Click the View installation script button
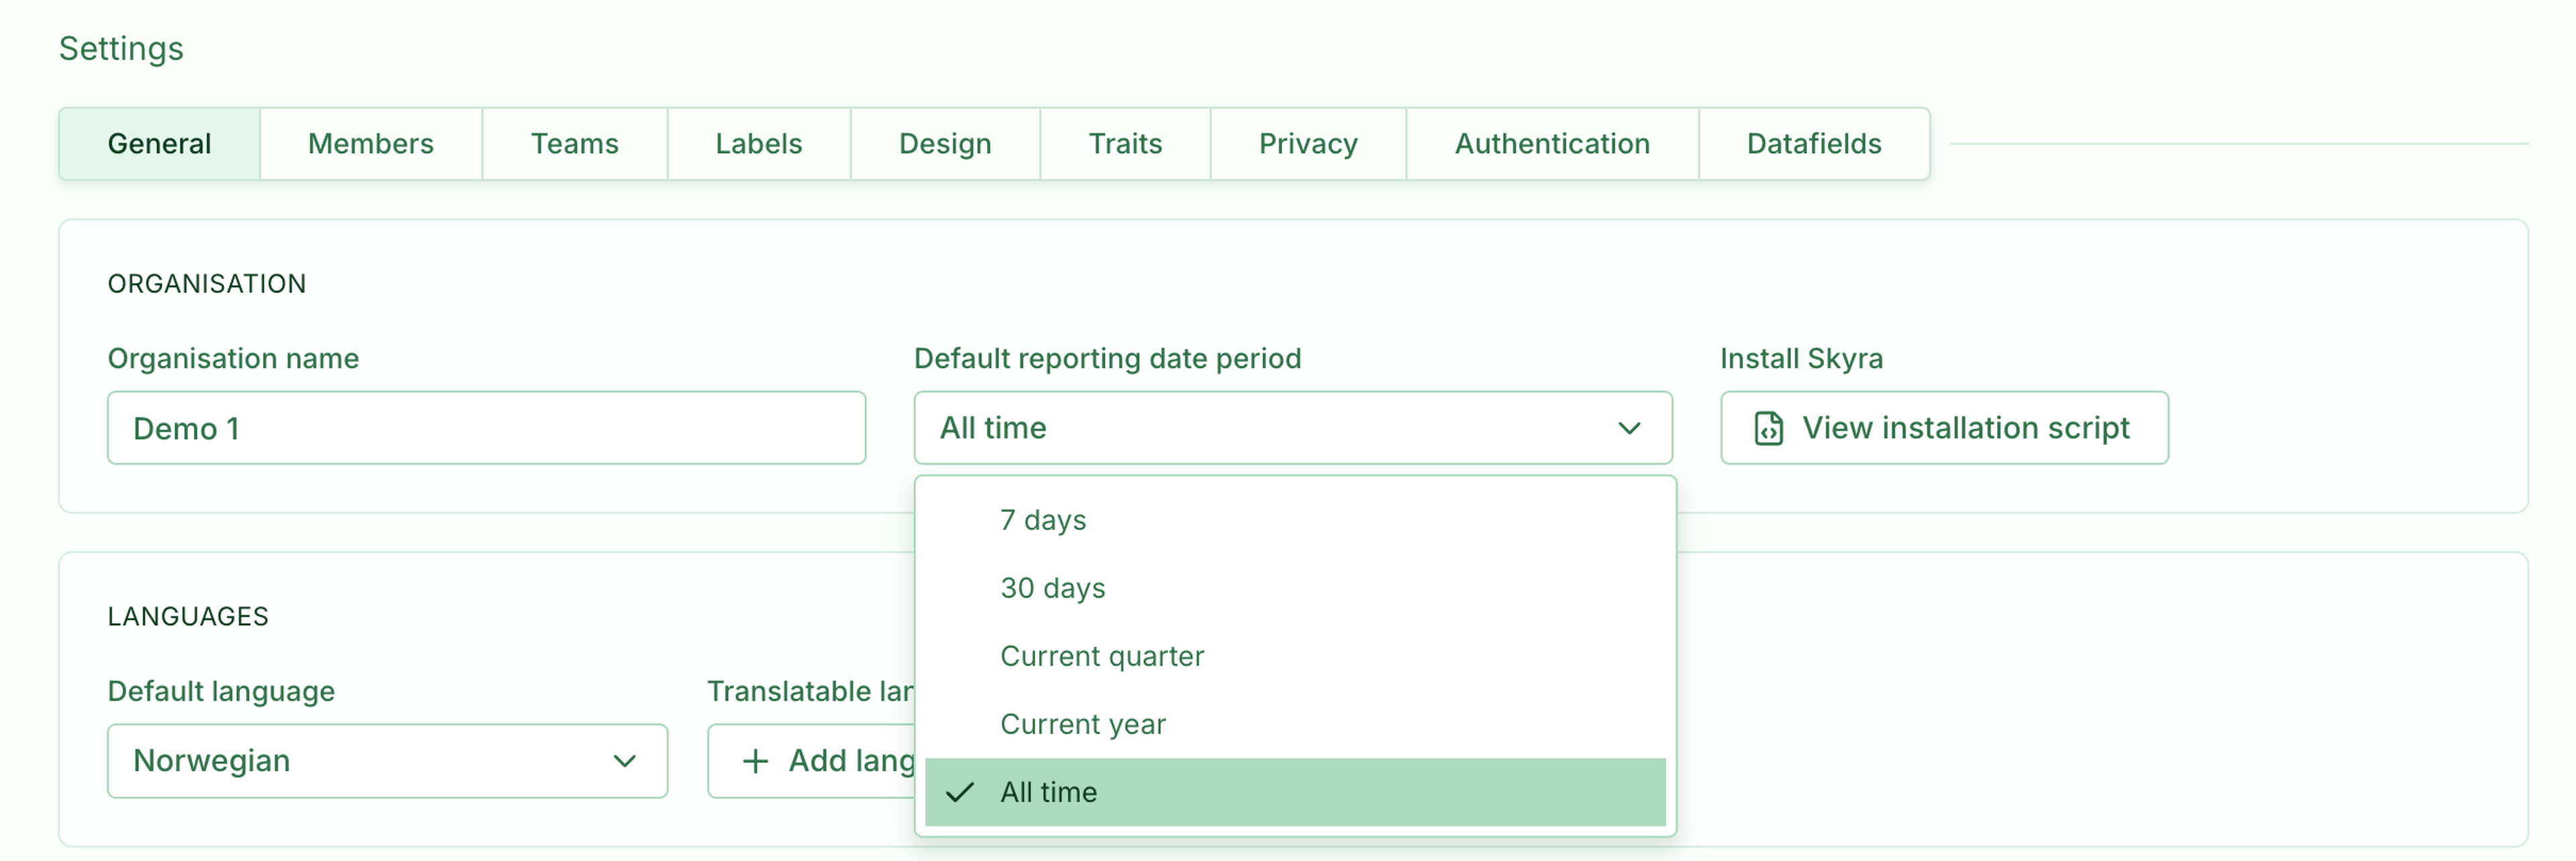The image size is (2576, 861). point(1944,427)
